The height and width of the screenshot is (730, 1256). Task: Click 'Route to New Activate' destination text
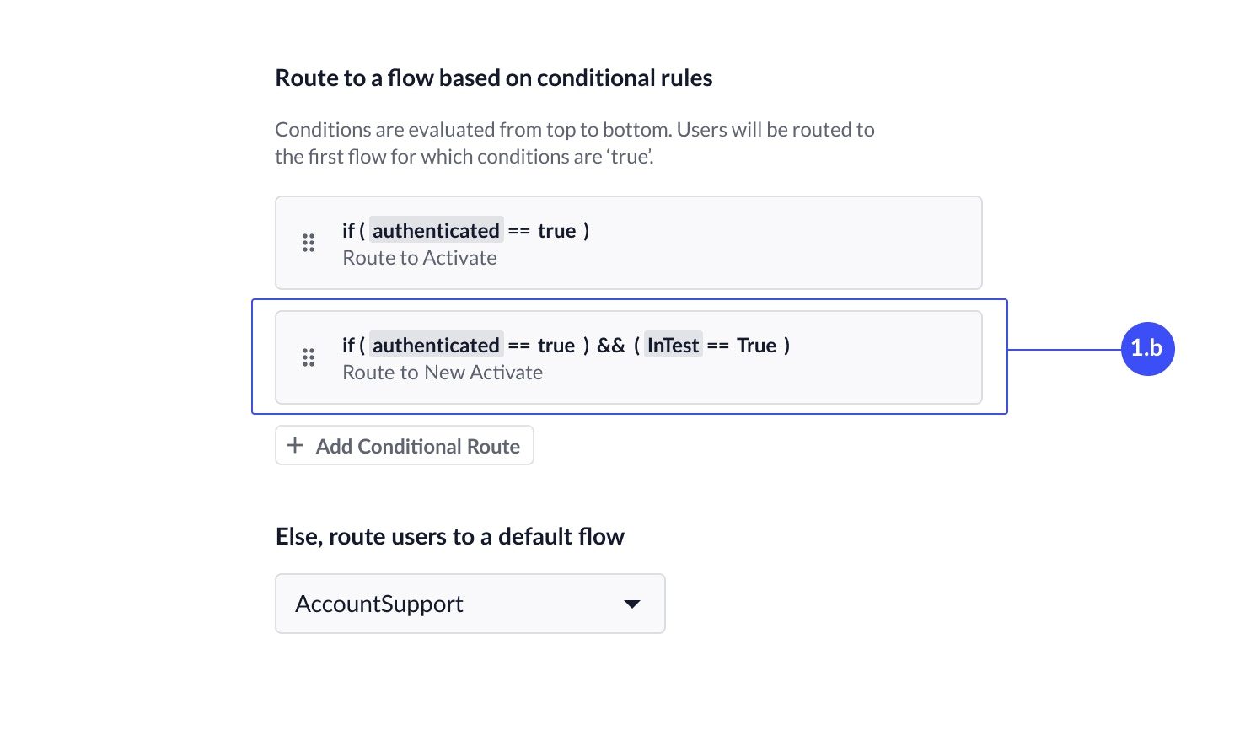(x=443, y=373)
